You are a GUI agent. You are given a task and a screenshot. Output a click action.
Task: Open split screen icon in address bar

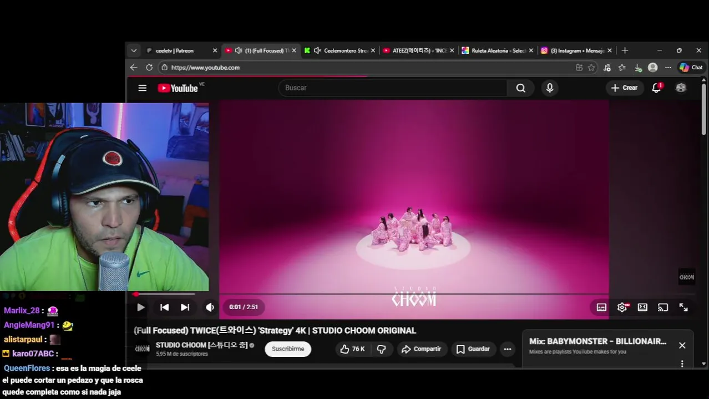point(579,68)
